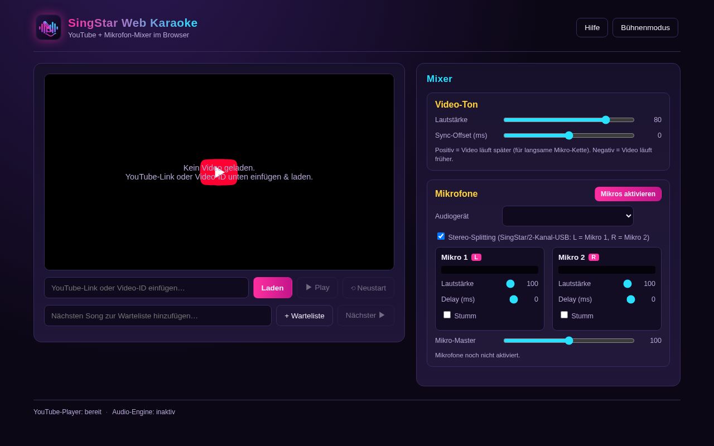Add song with + Warteliste button
Image resolution: width=714 pixels, height=446 pixels.
tap(305, 316)
